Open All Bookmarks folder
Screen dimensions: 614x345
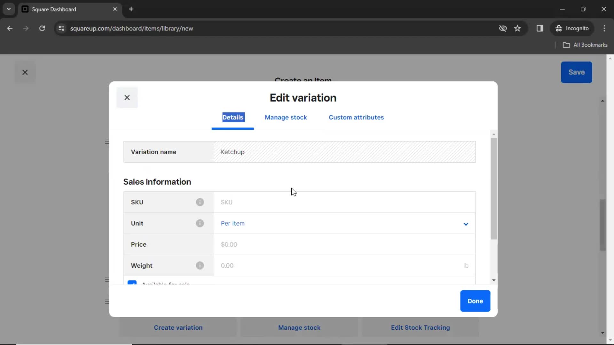[585, 45]
